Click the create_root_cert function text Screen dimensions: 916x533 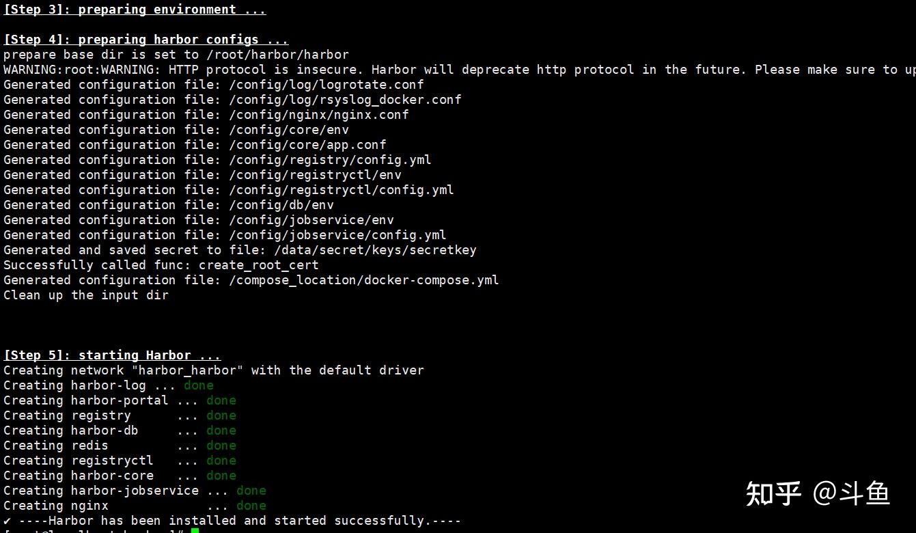pos(259,265)
